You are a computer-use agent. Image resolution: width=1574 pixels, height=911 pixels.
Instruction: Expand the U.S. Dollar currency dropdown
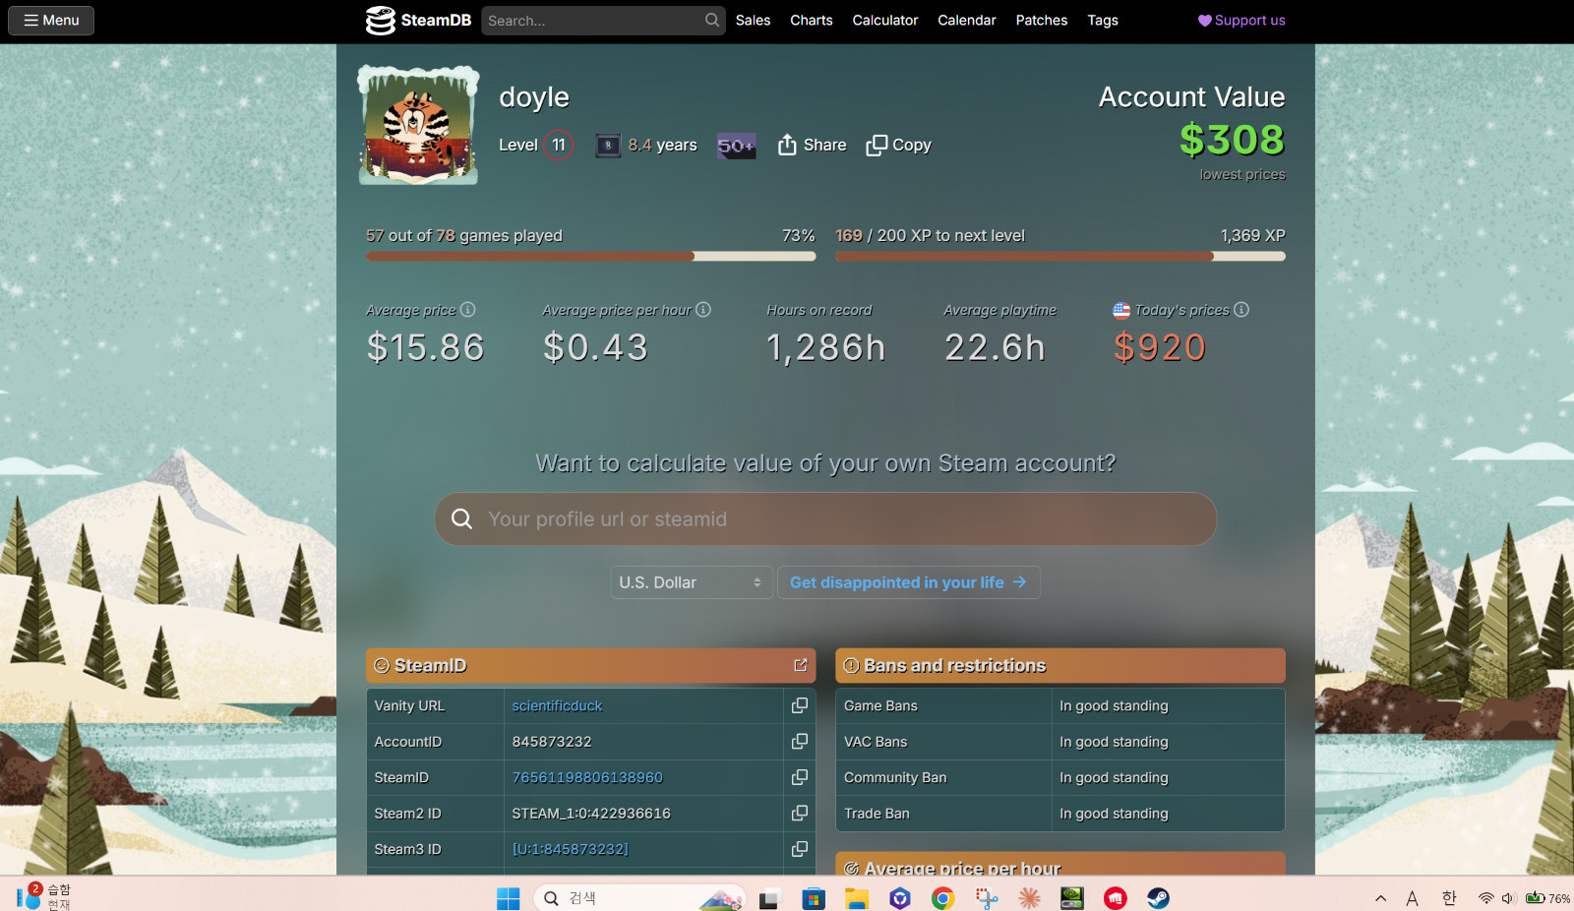(x=691, y=582)
